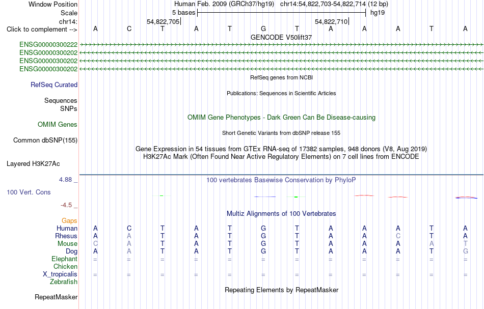The width and height of the screenshot is (484, 309).
Task: Click the 'RefSeq genes from NCBI' title
Action: pos(281,78)
